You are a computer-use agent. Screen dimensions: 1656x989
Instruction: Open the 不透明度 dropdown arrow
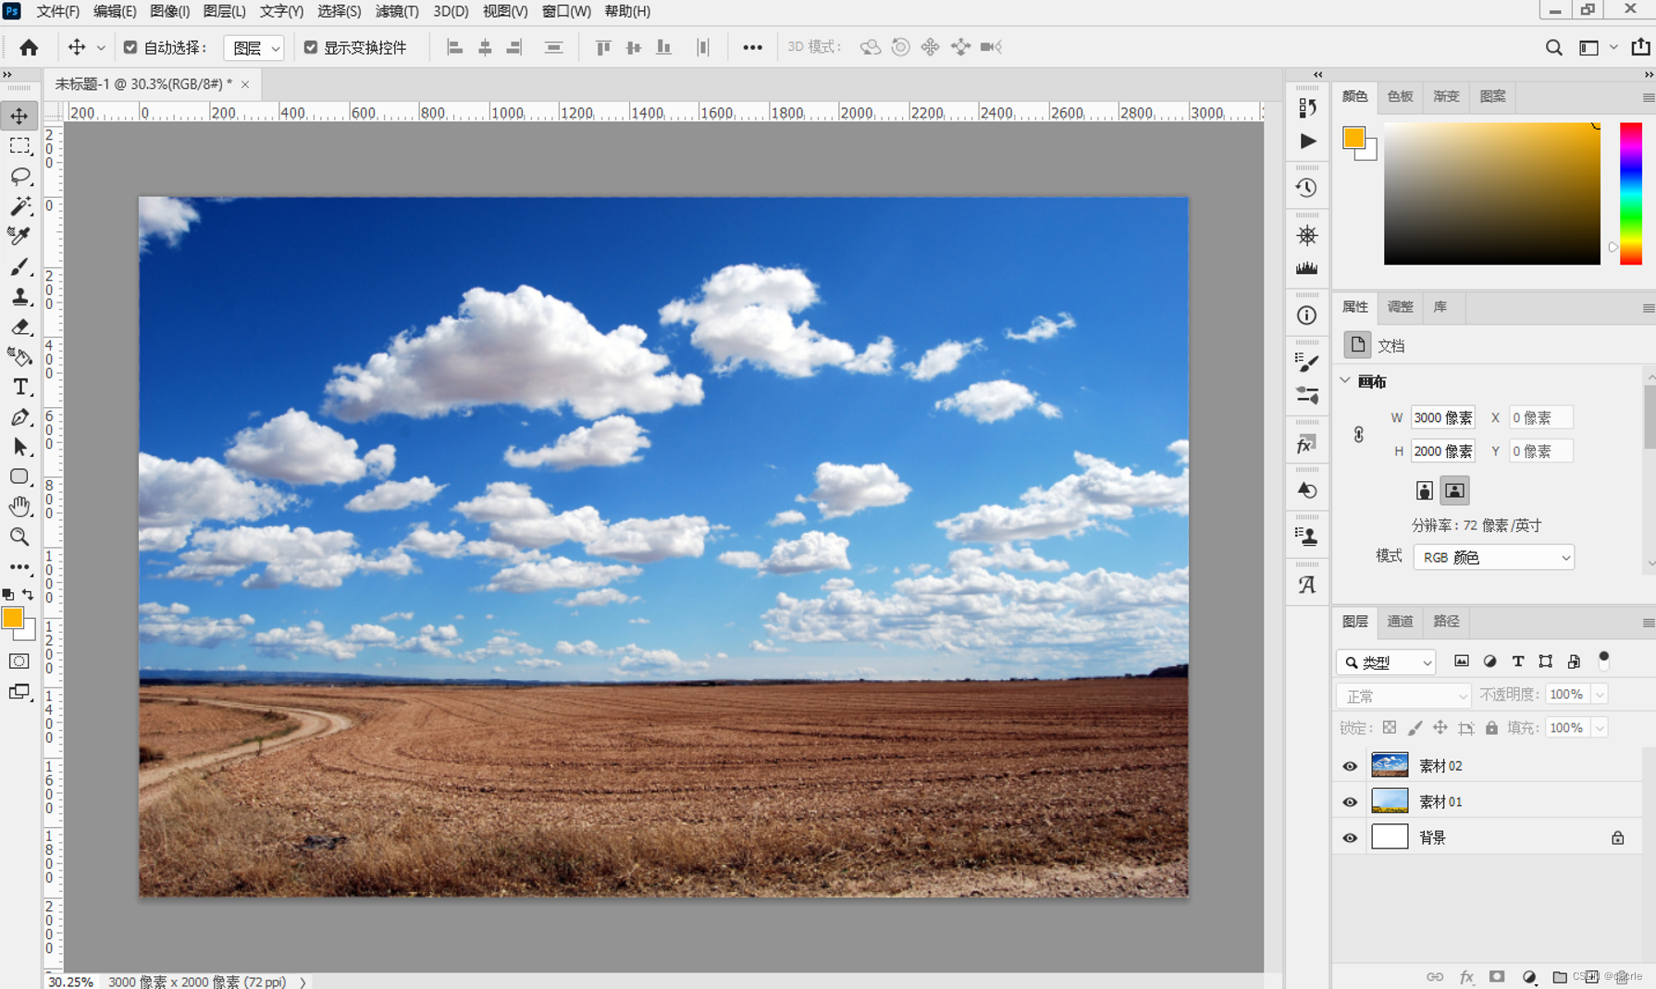tap(1600, 695)
